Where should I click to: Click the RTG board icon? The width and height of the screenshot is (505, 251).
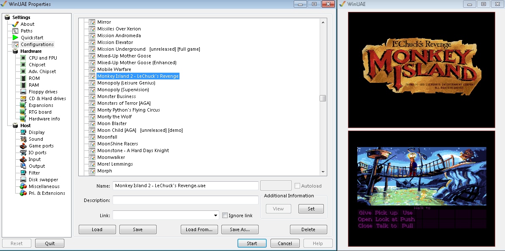tap(23, 112)
